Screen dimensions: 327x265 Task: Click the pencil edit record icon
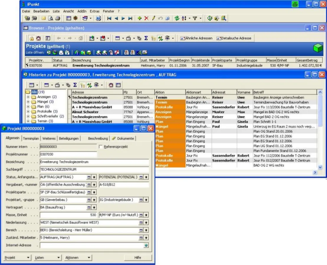pos(153,18)
